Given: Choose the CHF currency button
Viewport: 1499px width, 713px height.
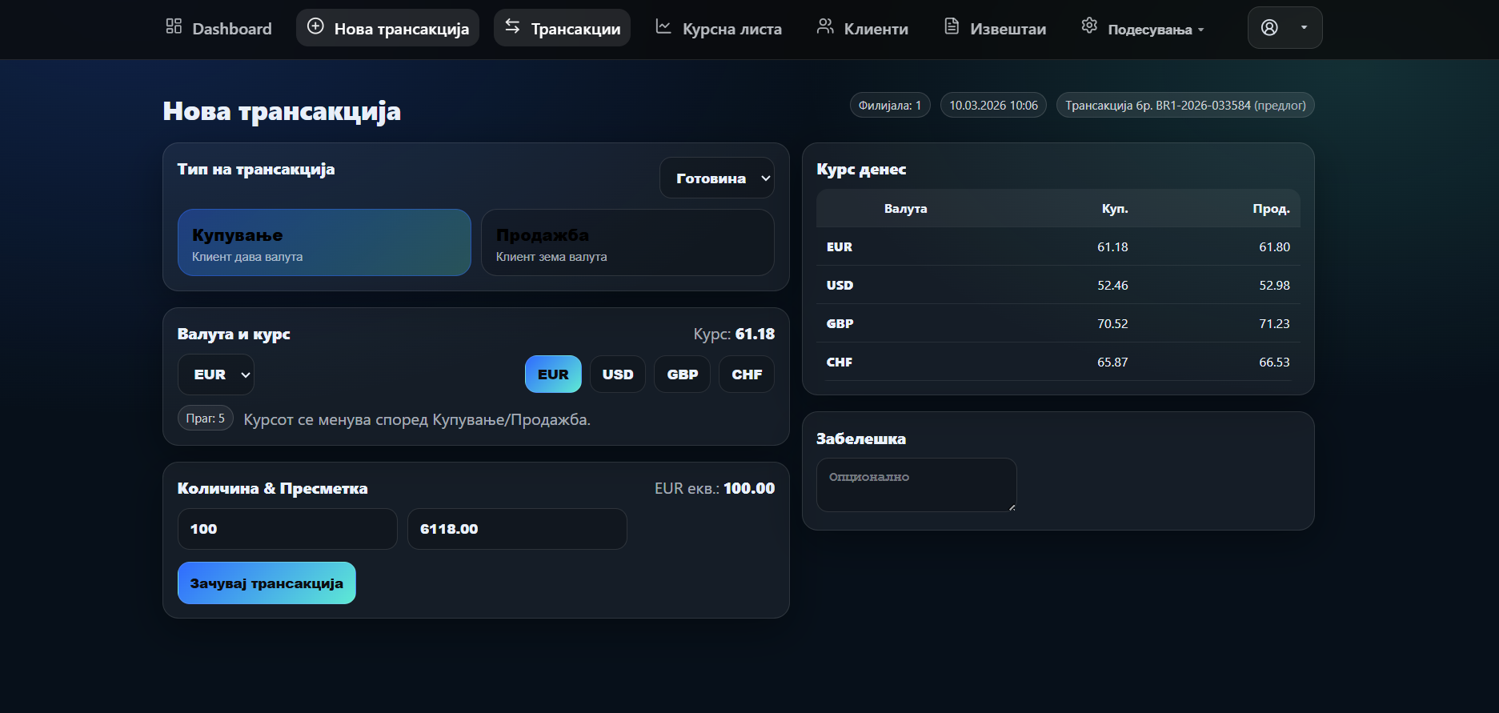Looking at the screenshot, I should 747,375.
